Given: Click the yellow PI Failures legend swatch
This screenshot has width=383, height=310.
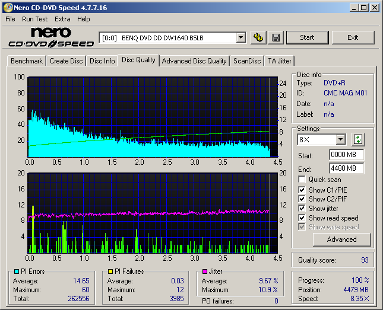Looking at the screenshot, I should pos(110,272).
